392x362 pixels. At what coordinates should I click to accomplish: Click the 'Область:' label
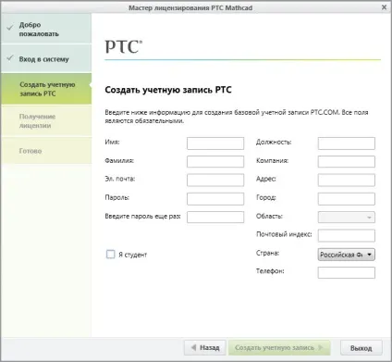tap(269, 216)
